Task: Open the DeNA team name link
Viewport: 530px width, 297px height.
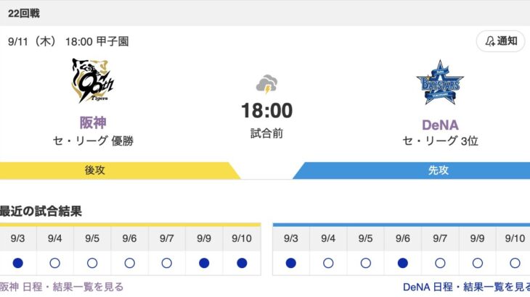Action: pos(440,125)
